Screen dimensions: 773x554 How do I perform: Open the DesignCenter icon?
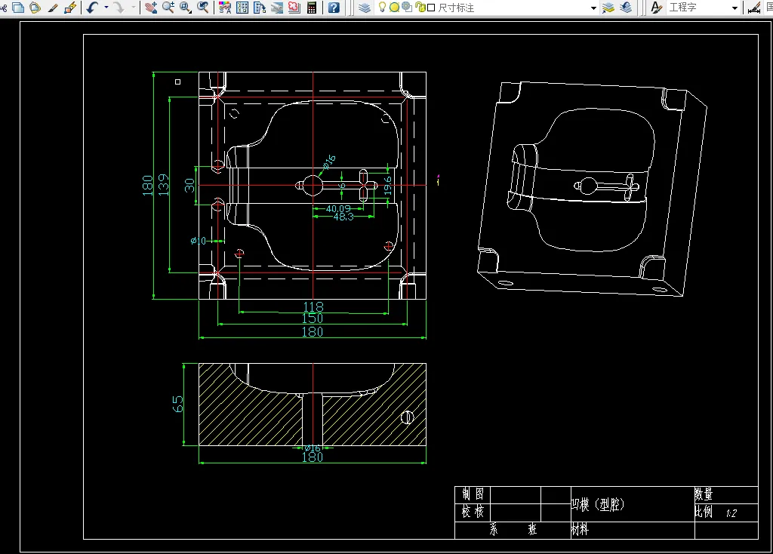(242, 8)
